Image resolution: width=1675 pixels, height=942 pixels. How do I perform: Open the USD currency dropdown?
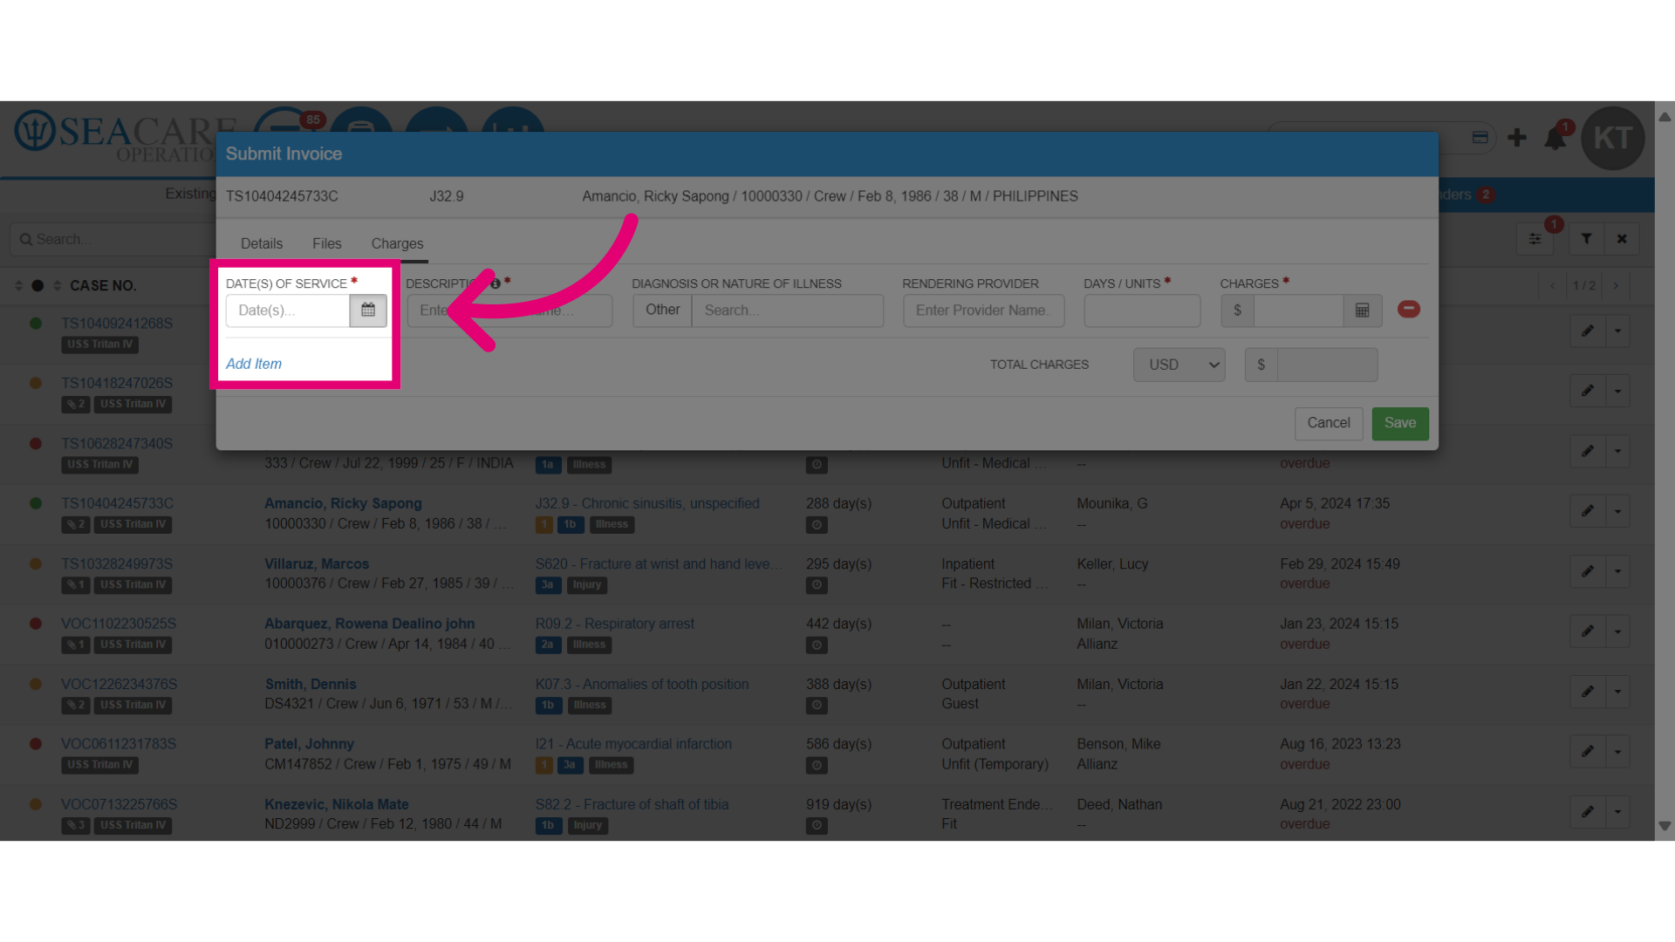click(1179, 365)
